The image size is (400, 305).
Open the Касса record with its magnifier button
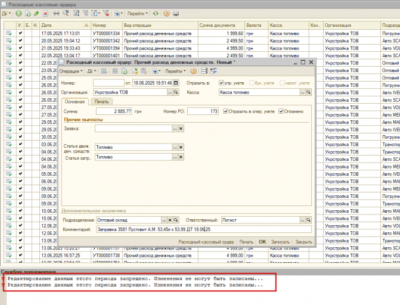coord(308,92)
